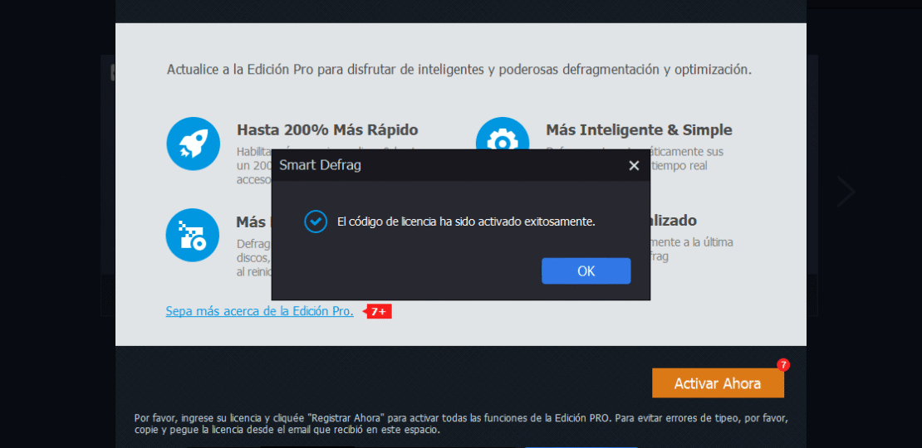
Task: Click the rocket icon for faster speed
Action: click(193, 144)
